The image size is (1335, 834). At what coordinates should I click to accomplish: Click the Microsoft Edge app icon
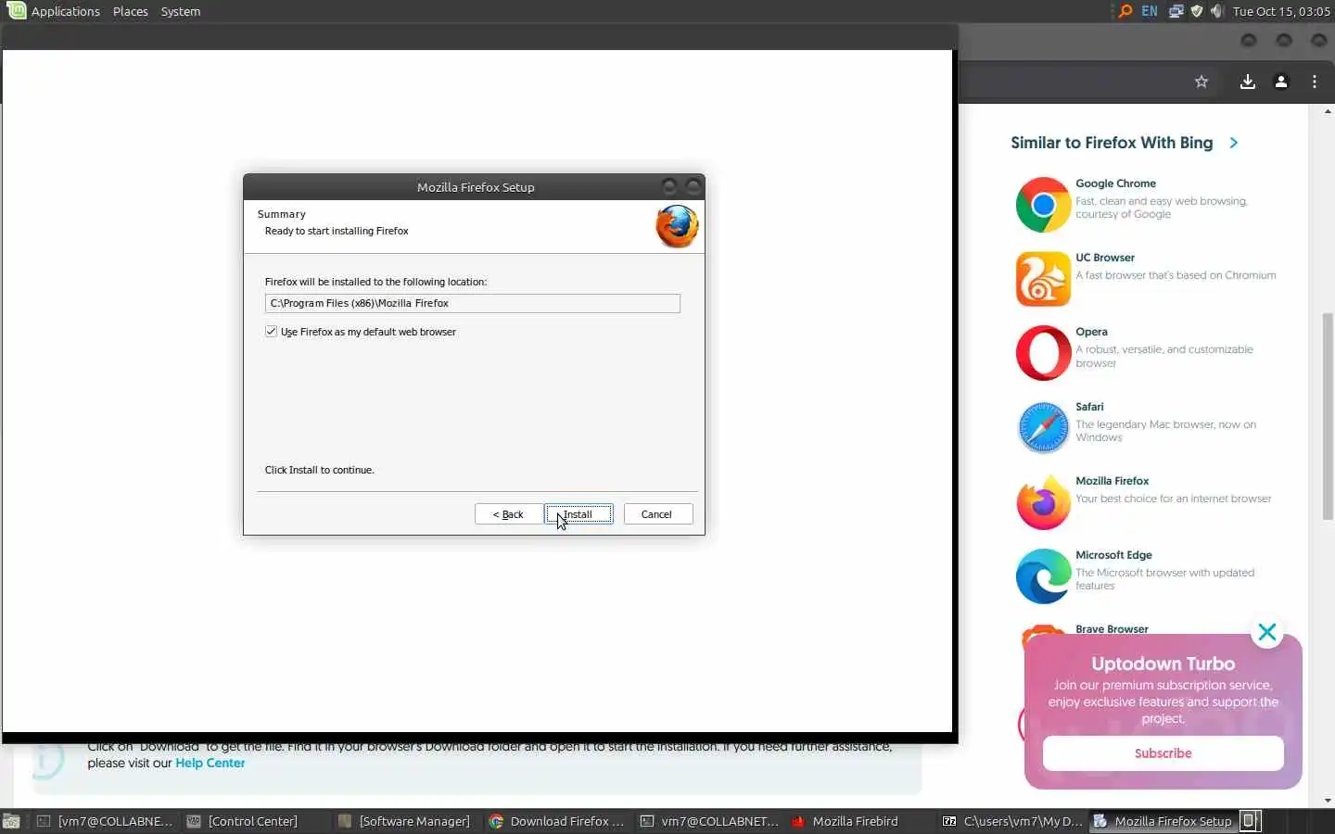tap(1043, 575)
